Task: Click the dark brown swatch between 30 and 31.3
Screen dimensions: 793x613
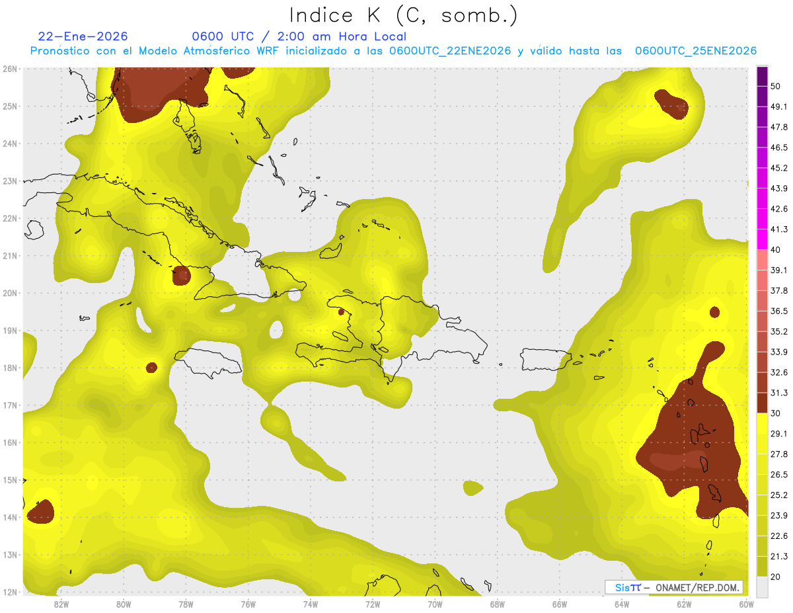Action: click(762, 403)
